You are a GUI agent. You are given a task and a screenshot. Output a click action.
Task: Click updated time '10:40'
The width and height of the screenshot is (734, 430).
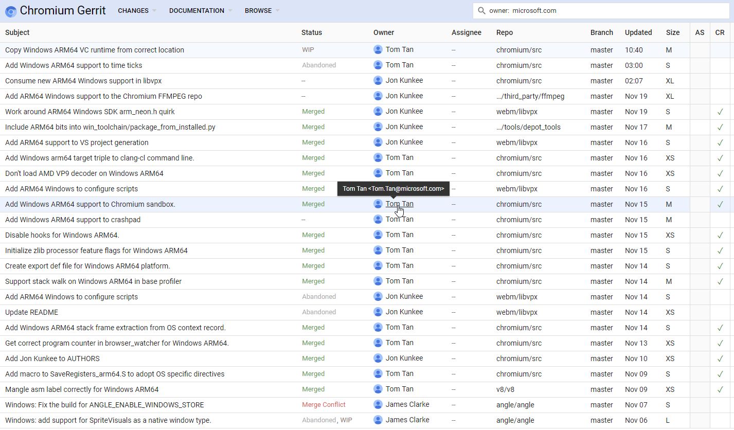coord(634,50)
